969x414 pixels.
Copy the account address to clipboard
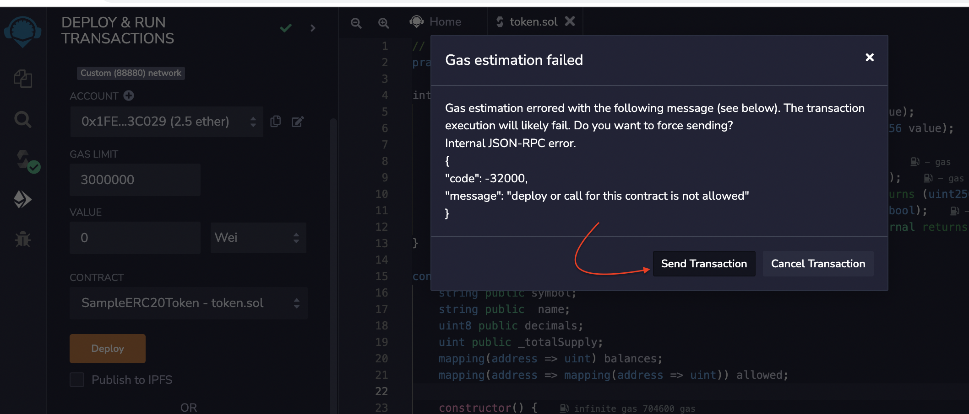pyautogui.click(x=275, y=121)
